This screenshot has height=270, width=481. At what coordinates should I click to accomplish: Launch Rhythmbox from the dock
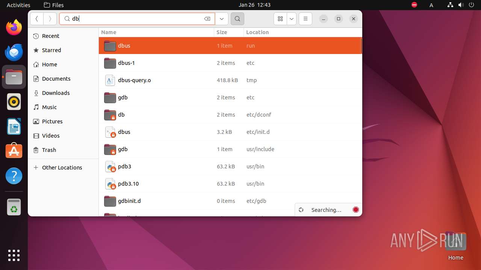14,102
